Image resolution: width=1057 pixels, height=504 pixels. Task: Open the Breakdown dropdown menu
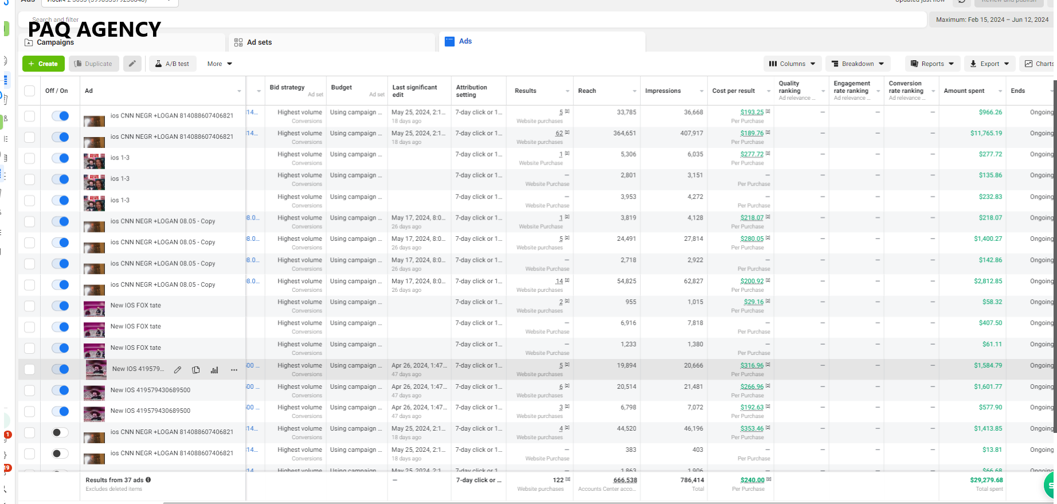858,64
